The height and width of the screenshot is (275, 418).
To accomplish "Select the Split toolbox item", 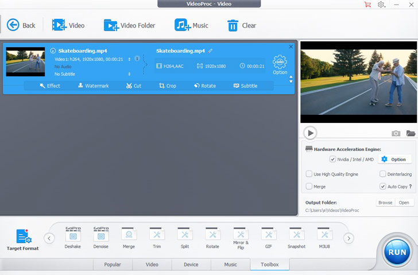I will [185, 238].
